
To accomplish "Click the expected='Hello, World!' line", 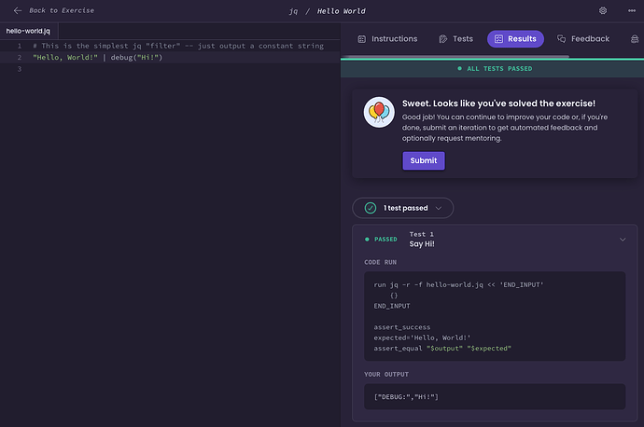I will point(422,337).
